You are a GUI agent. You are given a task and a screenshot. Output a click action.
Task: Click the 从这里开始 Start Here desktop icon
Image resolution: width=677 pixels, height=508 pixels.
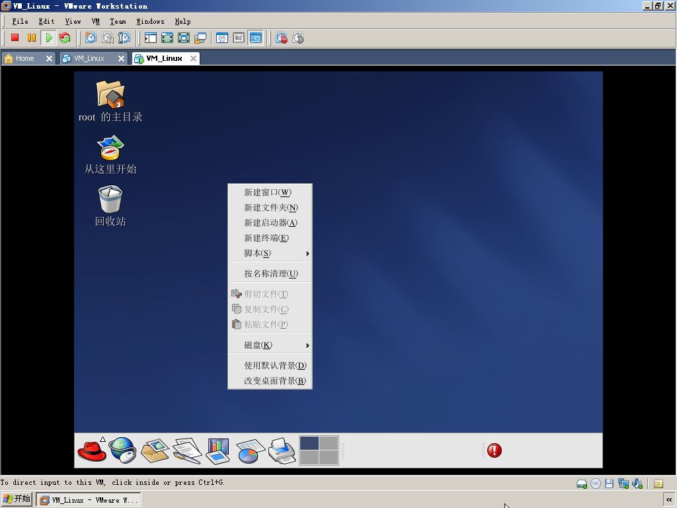tap(110, 155)
